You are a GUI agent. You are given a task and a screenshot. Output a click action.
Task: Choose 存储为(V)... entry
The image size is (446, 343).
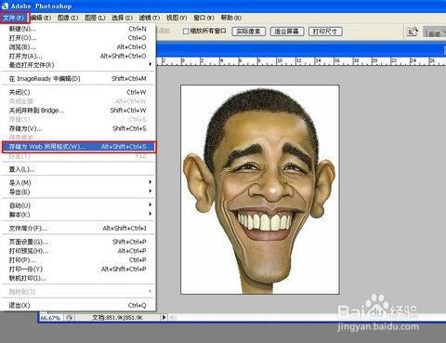[78, 128]
